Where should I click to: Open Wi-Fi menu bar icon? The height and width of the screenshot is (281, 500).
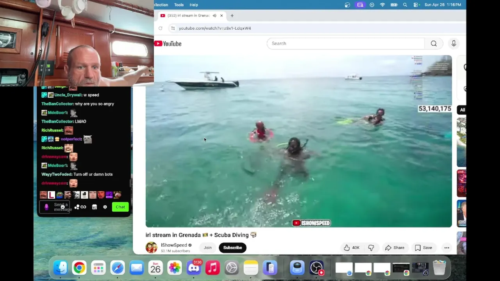pos(382,5)
